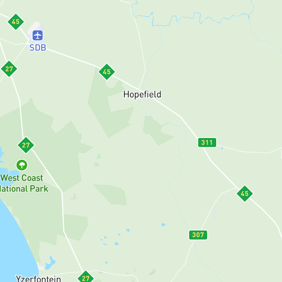Select the small pond northwest of 307 shield
The width and height of the screenshot is (282, 282).
coord(163,225)
